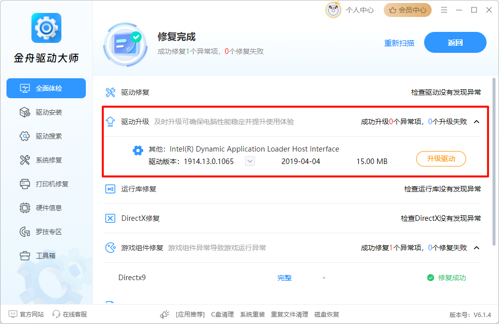Click the 升级驱动 button
Screen dimensions: 499x324
pos(441,159)
